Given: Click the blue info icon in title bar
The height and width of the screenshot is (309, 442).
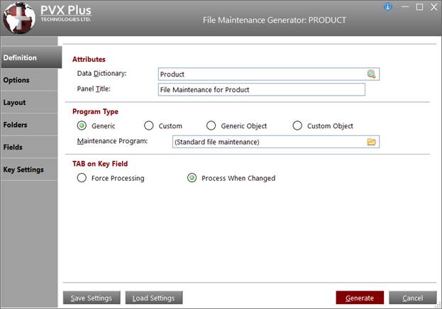Looking at the screenshot, I should coord(387,7).
